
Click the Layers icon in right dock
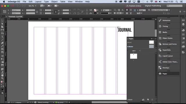point(183,24)
